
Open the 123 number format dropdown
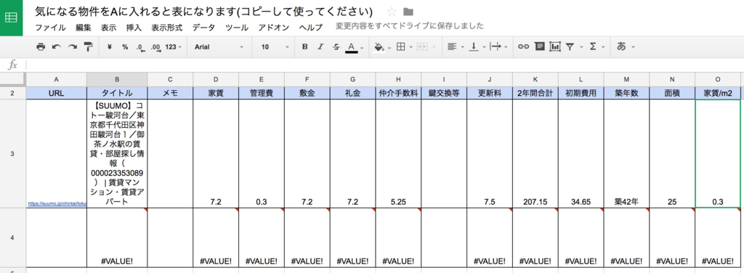pyautogui.click(x=173, y=47)
